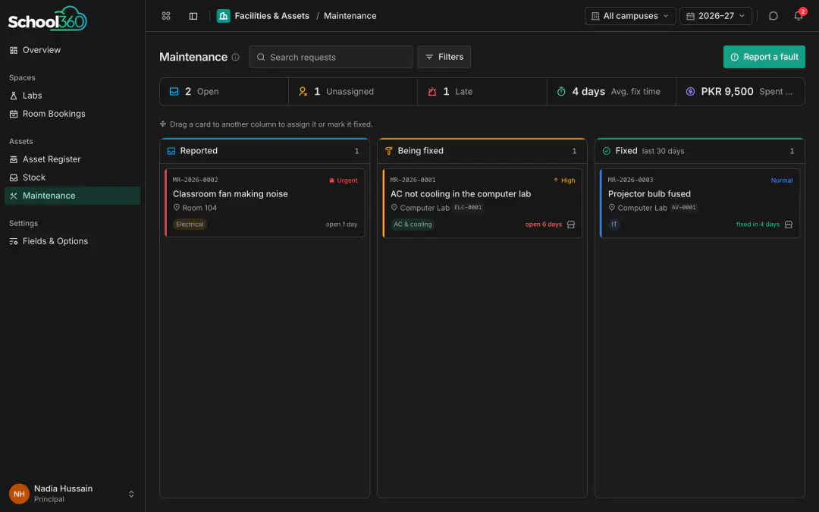Click the Urgent priority siren icon
Viewport: 819px width, 512px height.
pos(331,181)
